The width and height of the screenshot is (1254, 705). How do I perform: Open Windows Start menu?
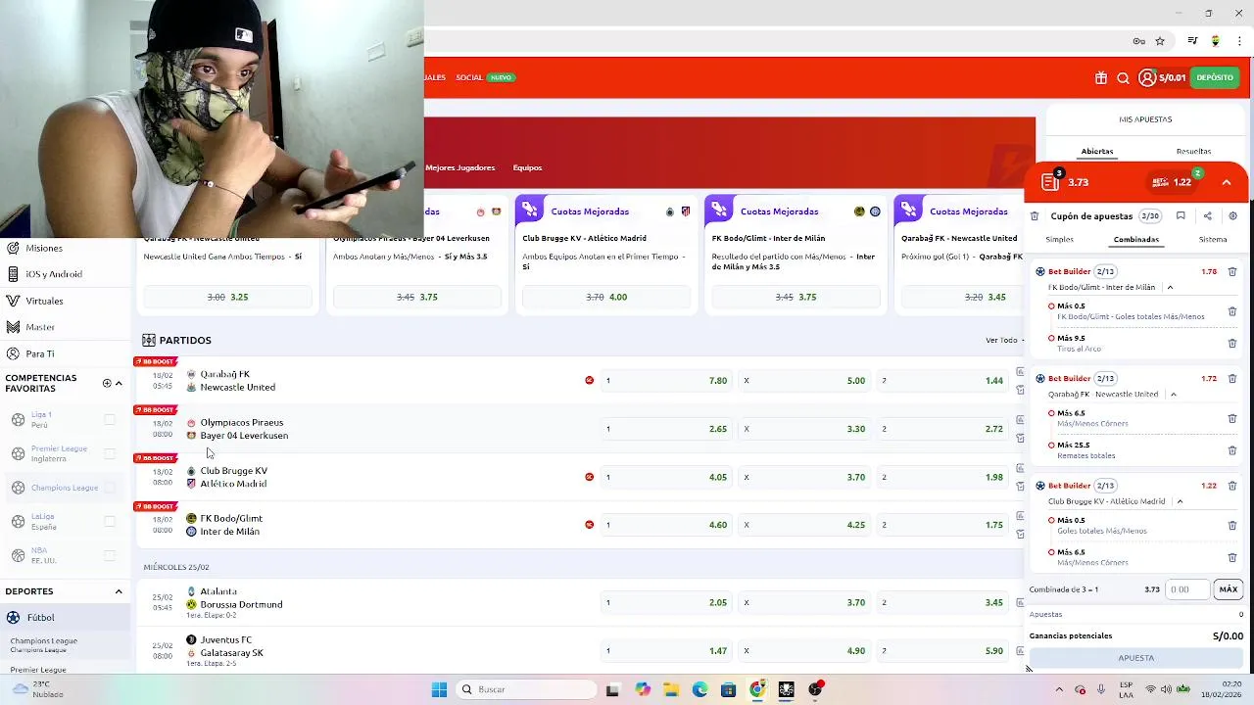(439, 689)
